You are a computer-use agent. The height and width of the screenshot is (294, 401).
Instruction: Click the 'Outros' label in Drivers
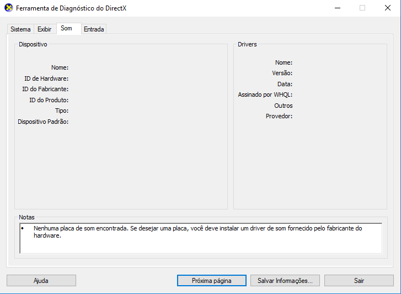[x=284, y=106]
